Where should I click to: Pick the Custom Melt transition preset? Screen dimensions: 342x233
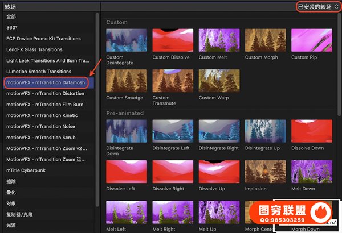219,40
